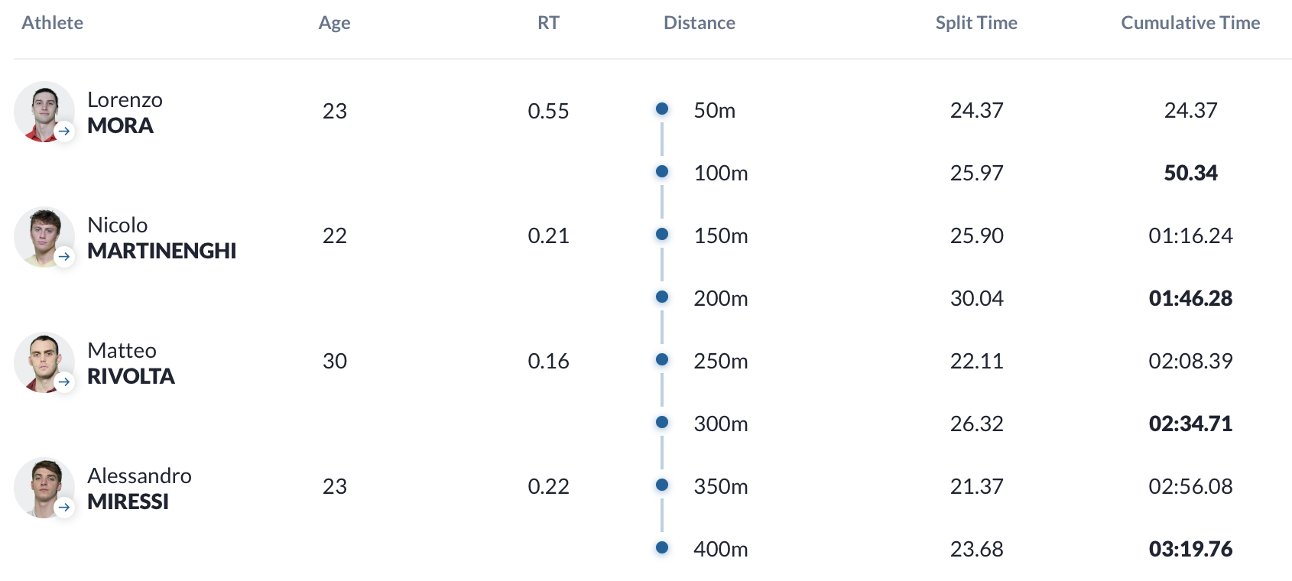Click Matteo Rivolta's avatar photo
The width and height of the screenshot is (1292, 581).
click(44, 362)
